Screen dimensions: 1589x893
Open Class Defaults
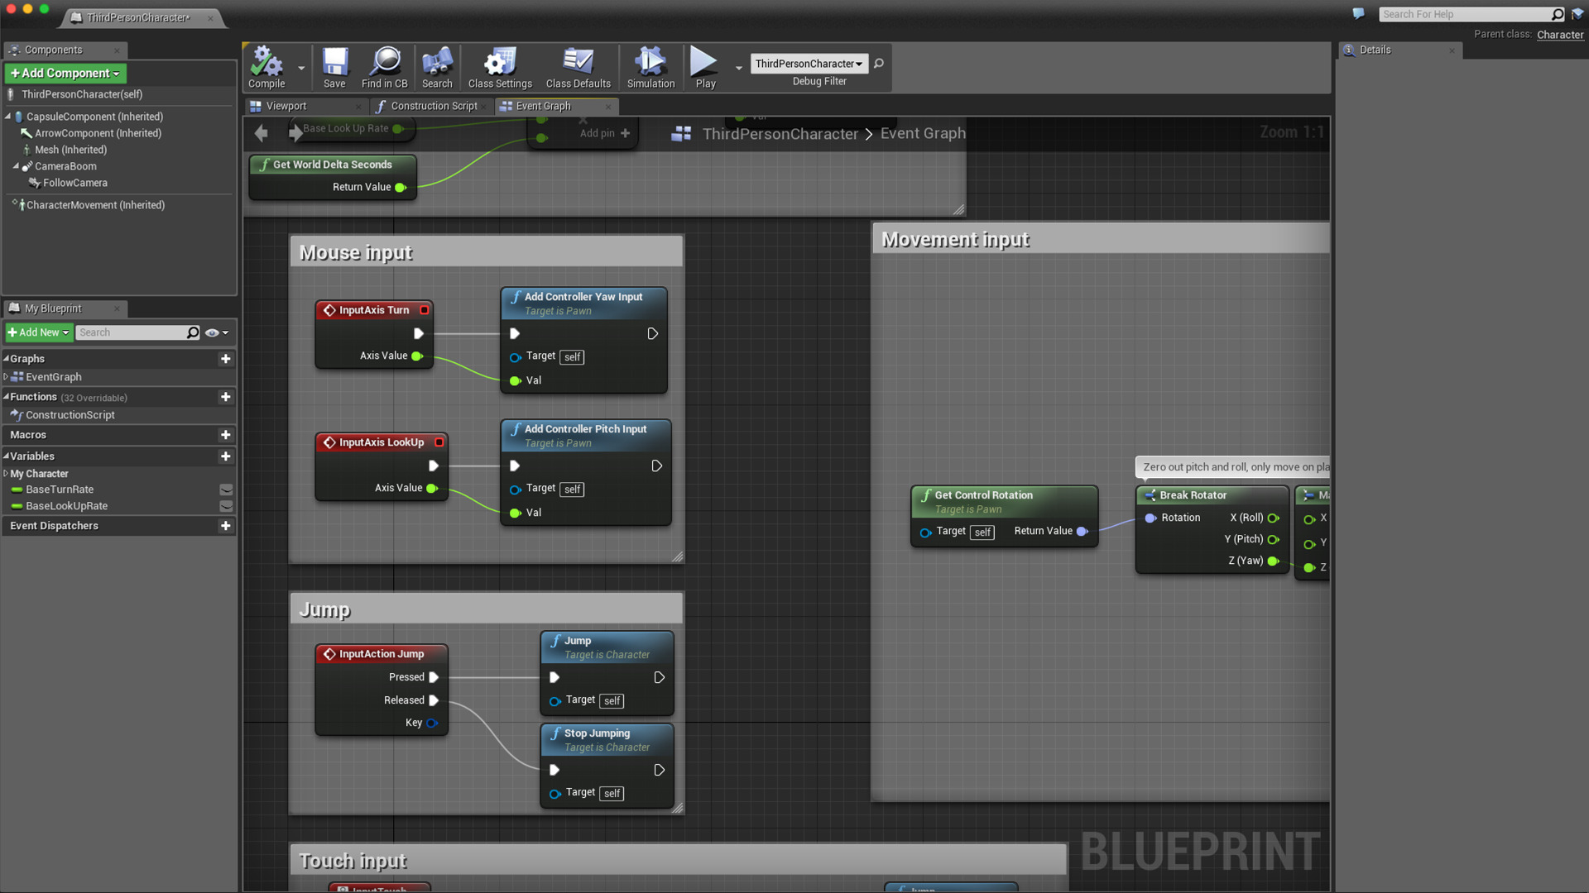(x=577, y=66)
